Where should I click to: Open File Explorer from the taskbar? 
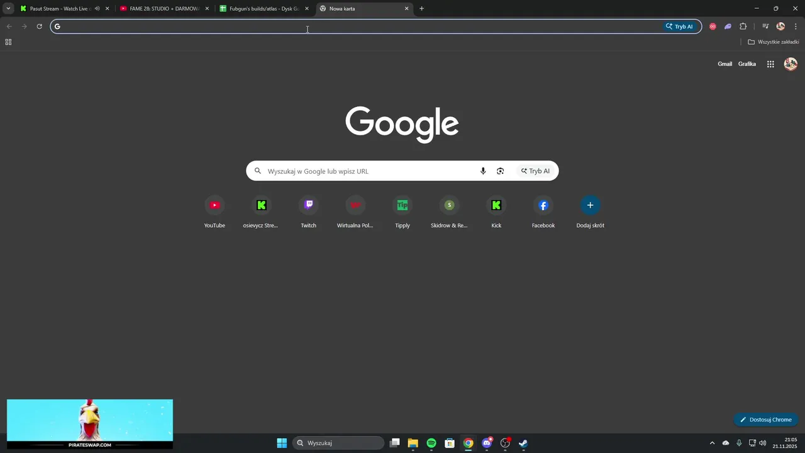(x=413, y=443)
